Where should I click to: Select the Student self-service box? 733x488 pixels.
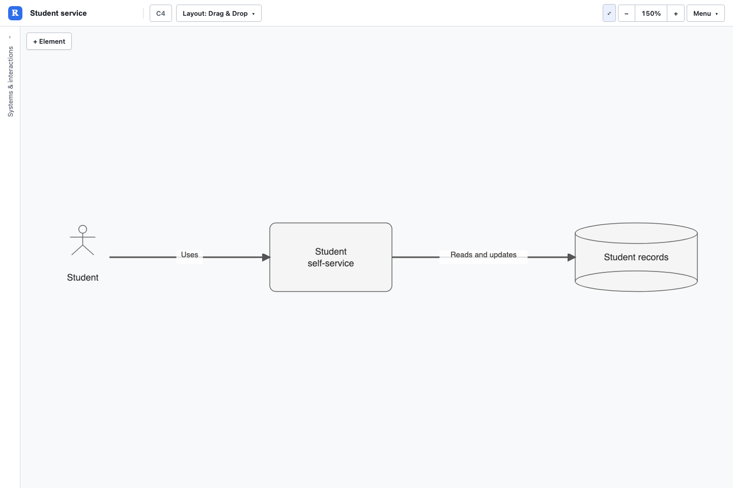coord(331,257)
